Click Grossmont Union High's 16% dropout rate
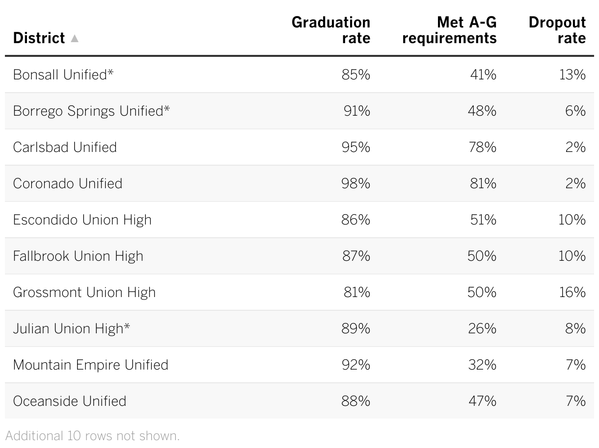 [x=572, y=292]
